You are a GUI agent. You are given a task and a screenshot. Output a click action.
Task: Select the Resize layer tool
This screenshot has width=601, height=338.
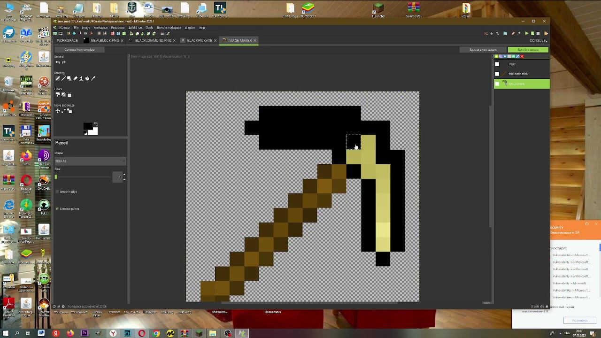pyautogui.click(x=63, y=111)
